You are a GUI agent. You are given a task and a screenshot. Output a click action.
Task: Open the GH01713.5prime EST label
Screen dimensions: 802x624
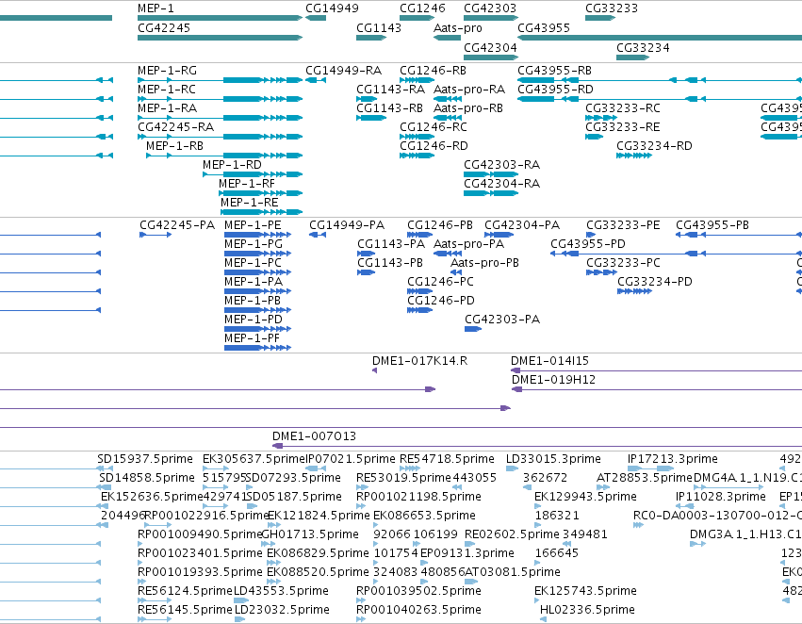tap(309, 534)
